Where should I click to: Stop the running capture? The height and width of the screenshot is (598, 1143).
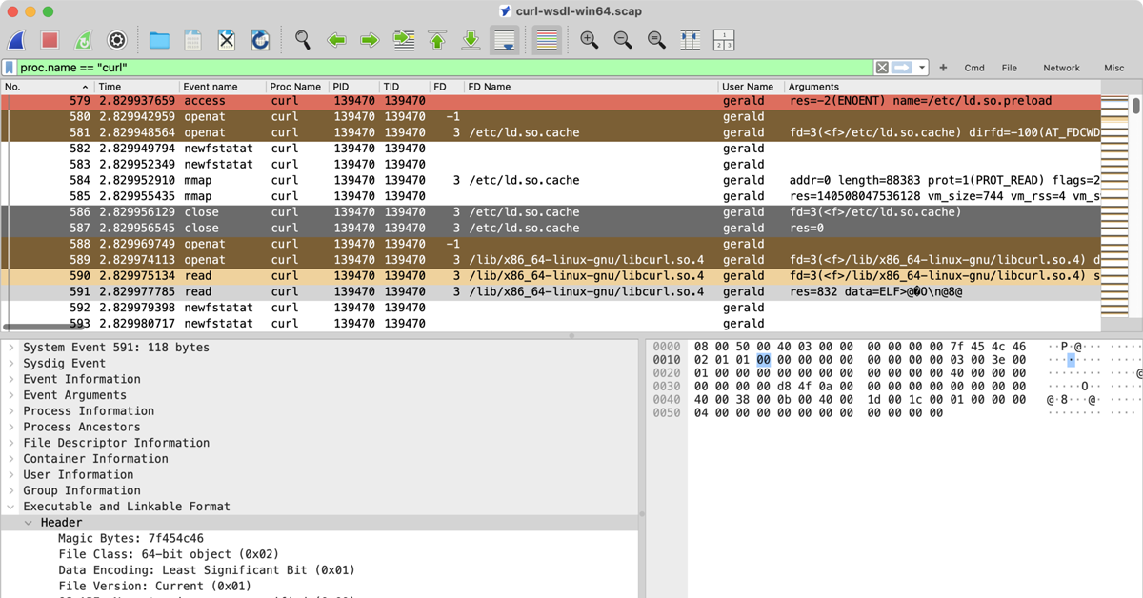(50, 40)
